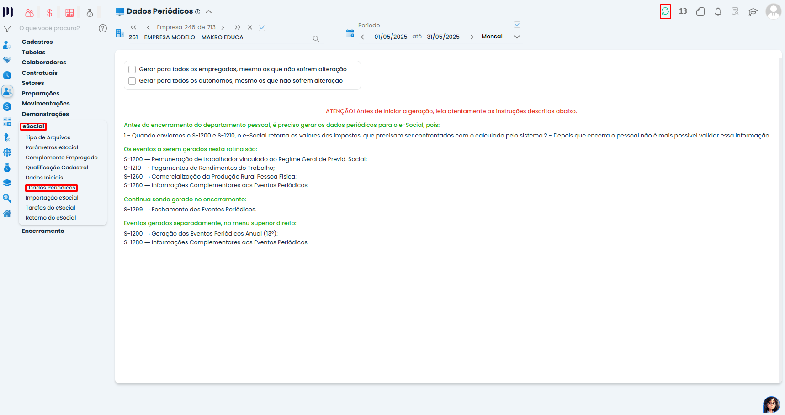Click the dollar sign module icon
The height and width of the screenshot is (415, 785).
[49, 13]
